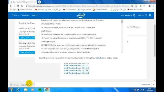Show more bookmarks with the double chevron
This screenshot has width=164, height=92.
(x=153, y=10)
